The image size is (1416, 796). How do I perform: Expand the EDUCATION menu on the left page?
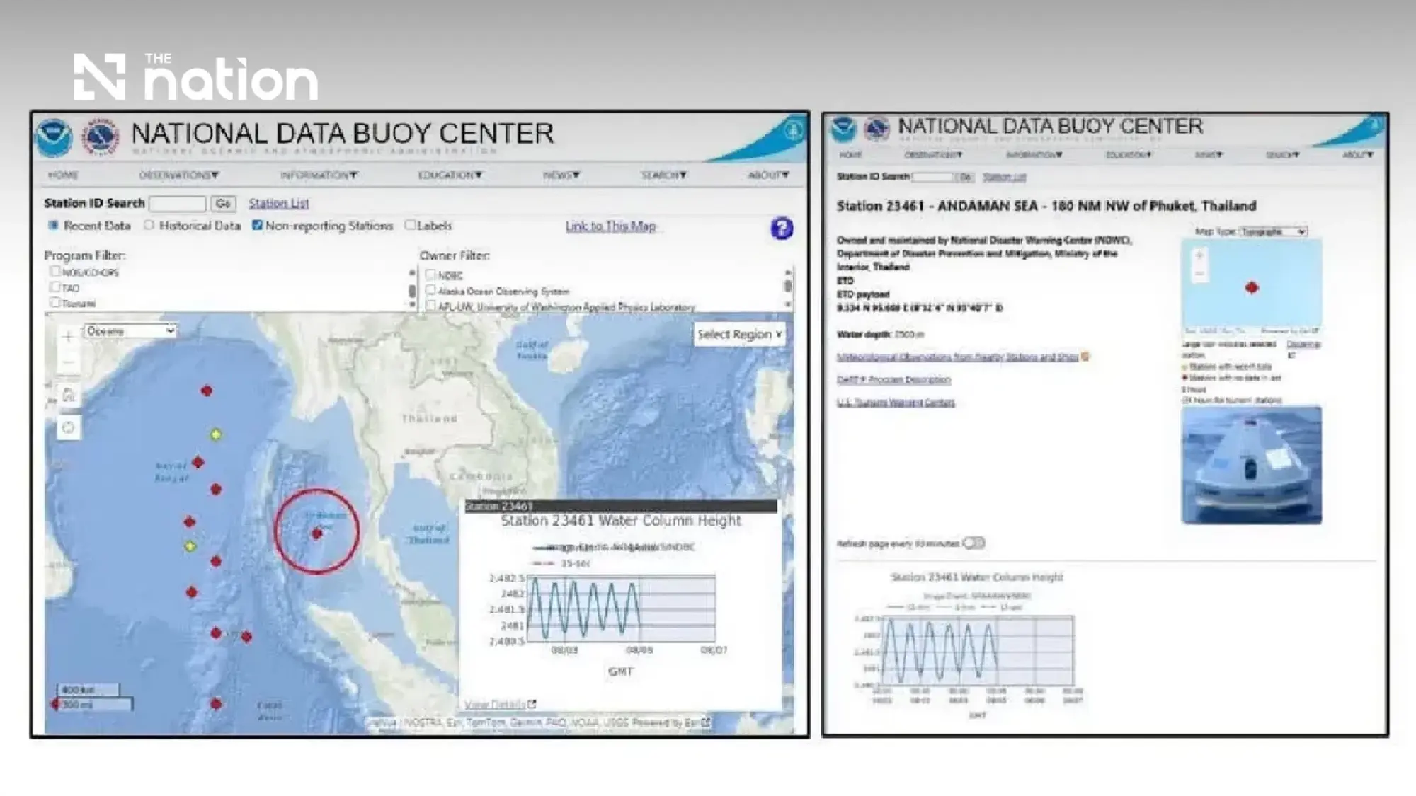tap(450, 175)
